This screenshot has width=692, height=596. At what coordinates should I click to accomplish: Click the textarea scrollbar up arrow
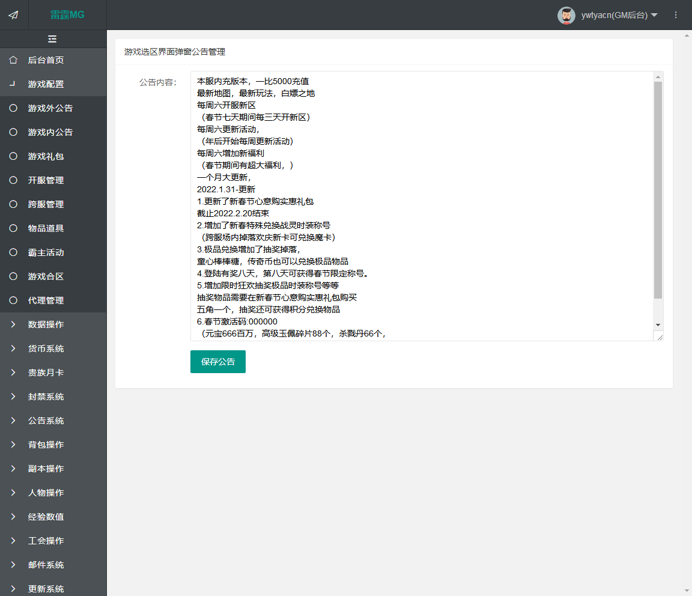[x=658, y=77]
